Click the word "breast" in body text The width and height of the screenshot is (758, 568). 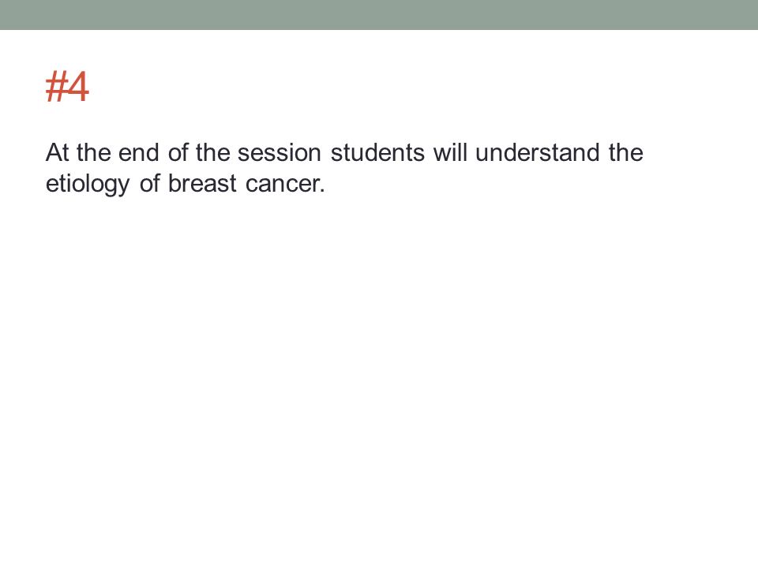202,184
